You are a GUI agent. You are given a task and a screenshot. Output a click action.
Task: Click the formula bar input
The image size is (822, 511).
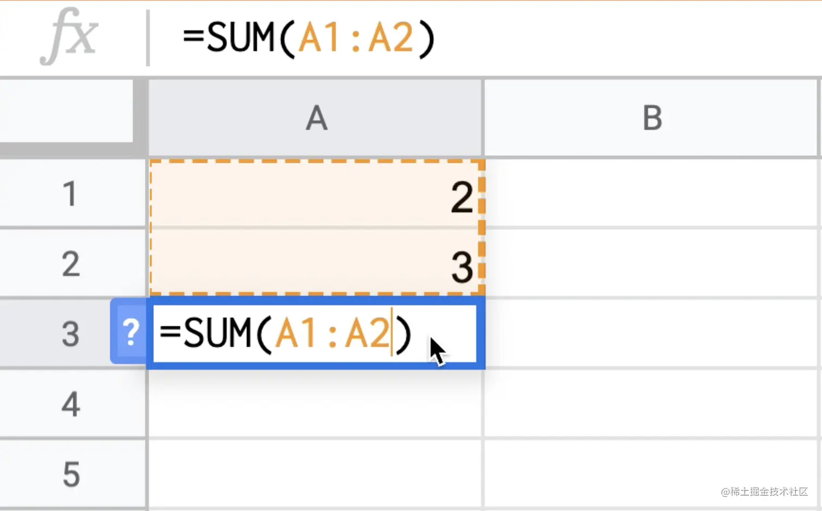(484, 38)
